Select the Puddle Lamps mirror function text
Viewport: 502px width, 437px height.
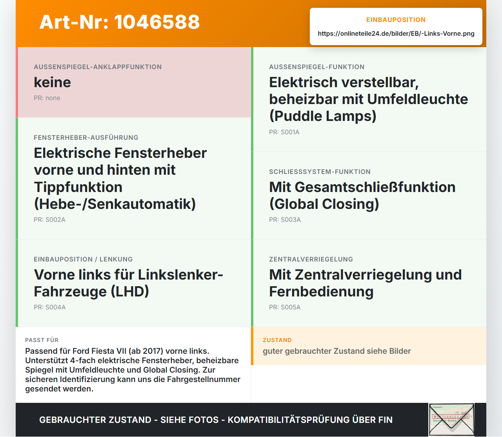[x=368, y=99]
